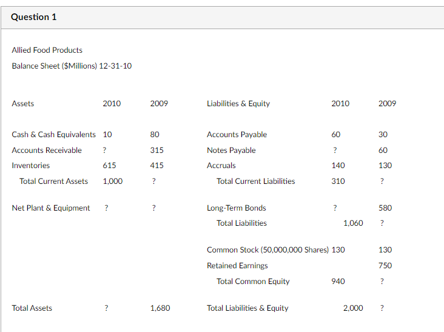The width and height of the screenshot is (444, 332).
Task: Select Accruals 2010 value 140
Action: 338,166
